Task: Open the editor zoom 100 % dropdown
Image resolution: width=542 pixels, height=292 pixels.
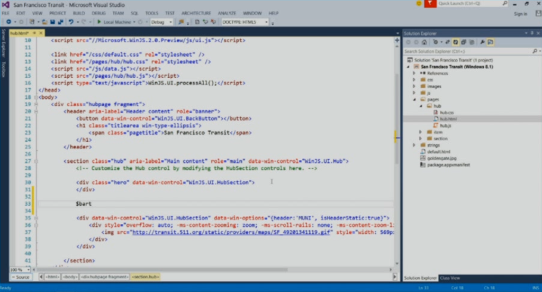Action: [x=29, y=270]
